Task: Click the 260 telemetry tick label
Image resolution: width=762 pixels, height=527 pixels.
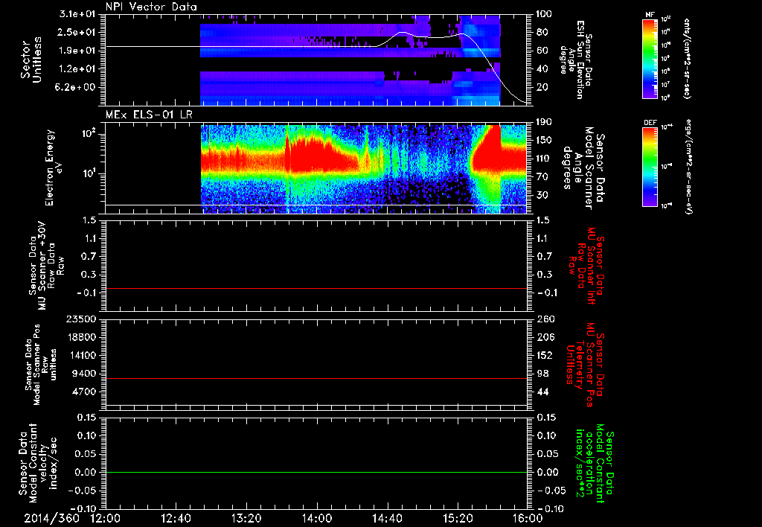Action: pos(544,319)
